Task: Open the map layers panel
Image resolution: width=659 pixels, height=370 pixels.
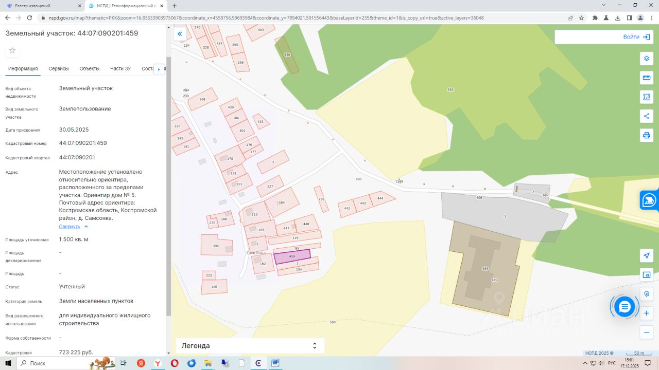Action: (x=647, y=59)
